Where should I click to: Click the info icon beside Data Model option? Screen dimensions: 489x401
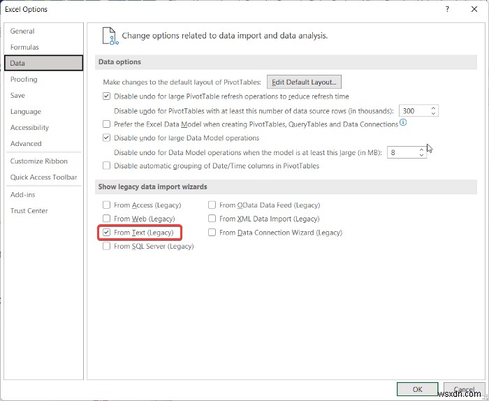403,122
